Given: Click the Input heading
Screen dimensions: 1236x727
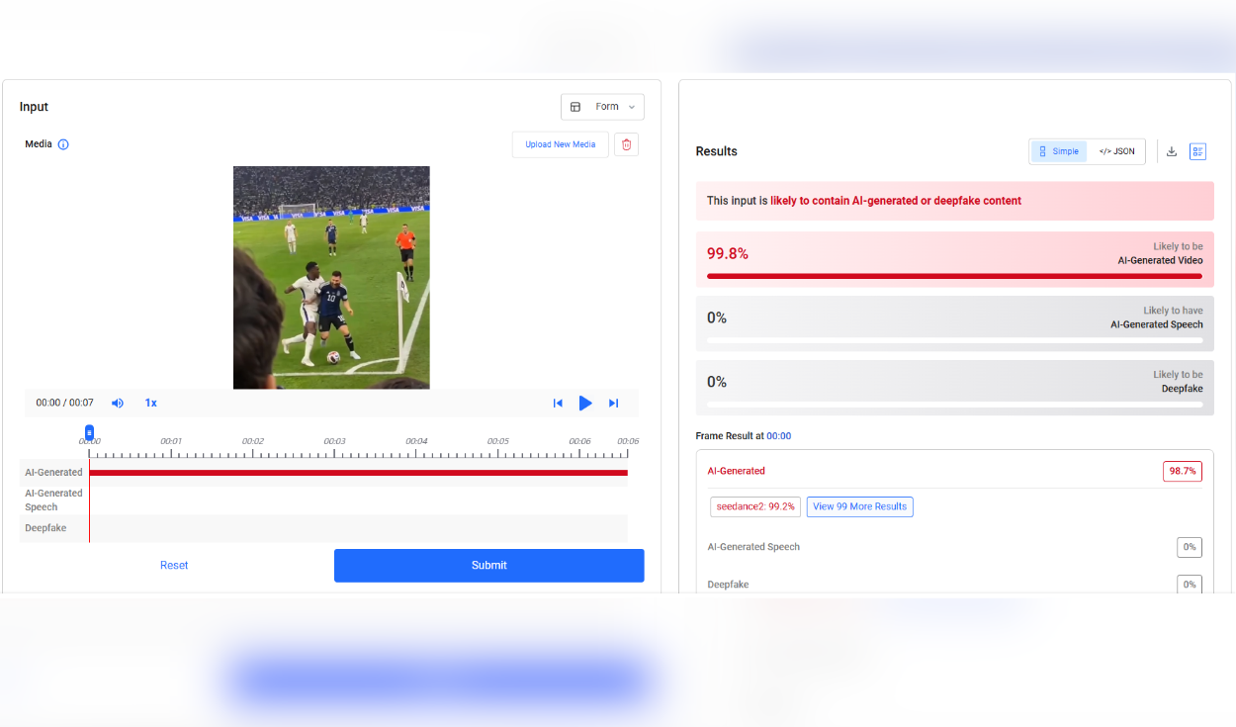Looking at the screenshot, I should pyautogui.click(x=34, y=107).
